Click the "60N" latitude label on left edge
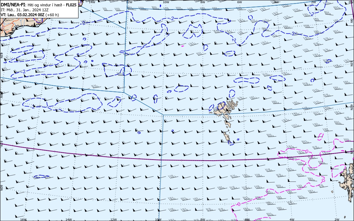This screenshot has width=354, height=221. pos(1,188)
